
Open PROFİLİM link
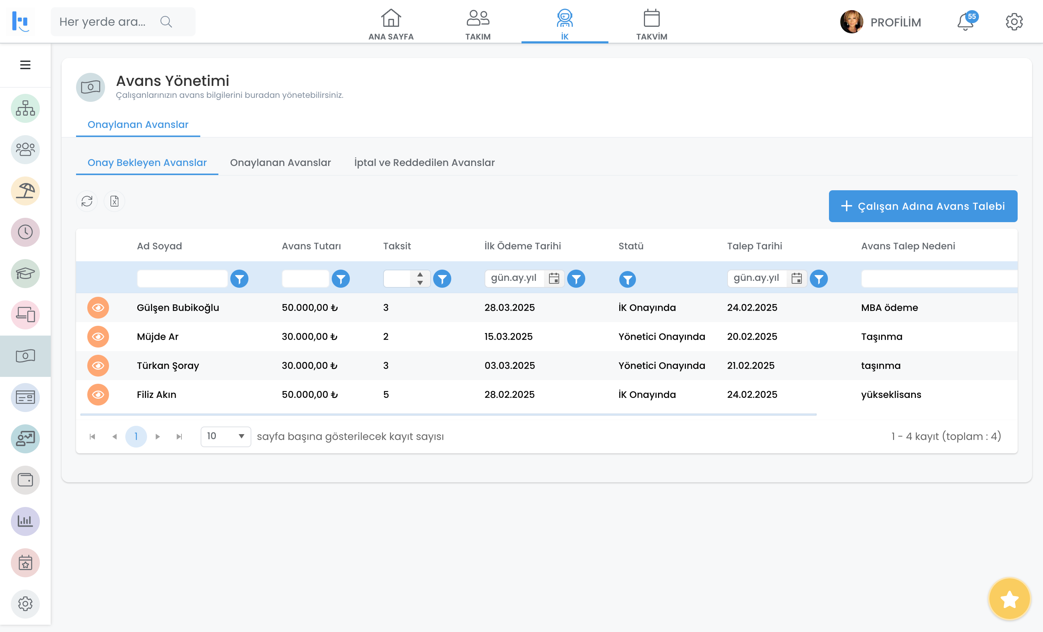(895, 22)
